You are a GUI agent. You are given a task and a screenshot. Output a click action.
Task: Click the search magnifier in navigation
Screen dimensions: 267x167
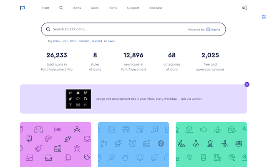click(61, 8)
